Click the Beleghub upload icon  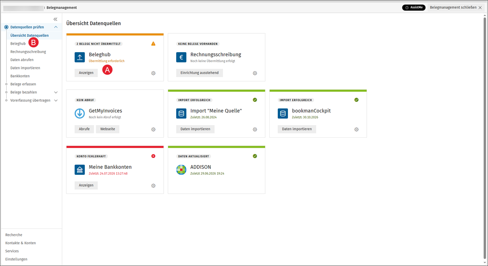coord(80,57)
